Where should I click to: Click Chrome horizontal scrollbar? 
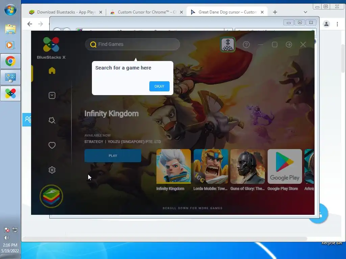165,239
